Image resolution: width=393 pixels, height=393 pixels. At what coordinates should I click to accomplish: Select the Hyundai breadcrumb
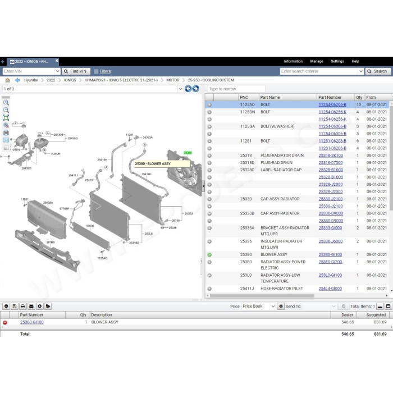(31, 80)
